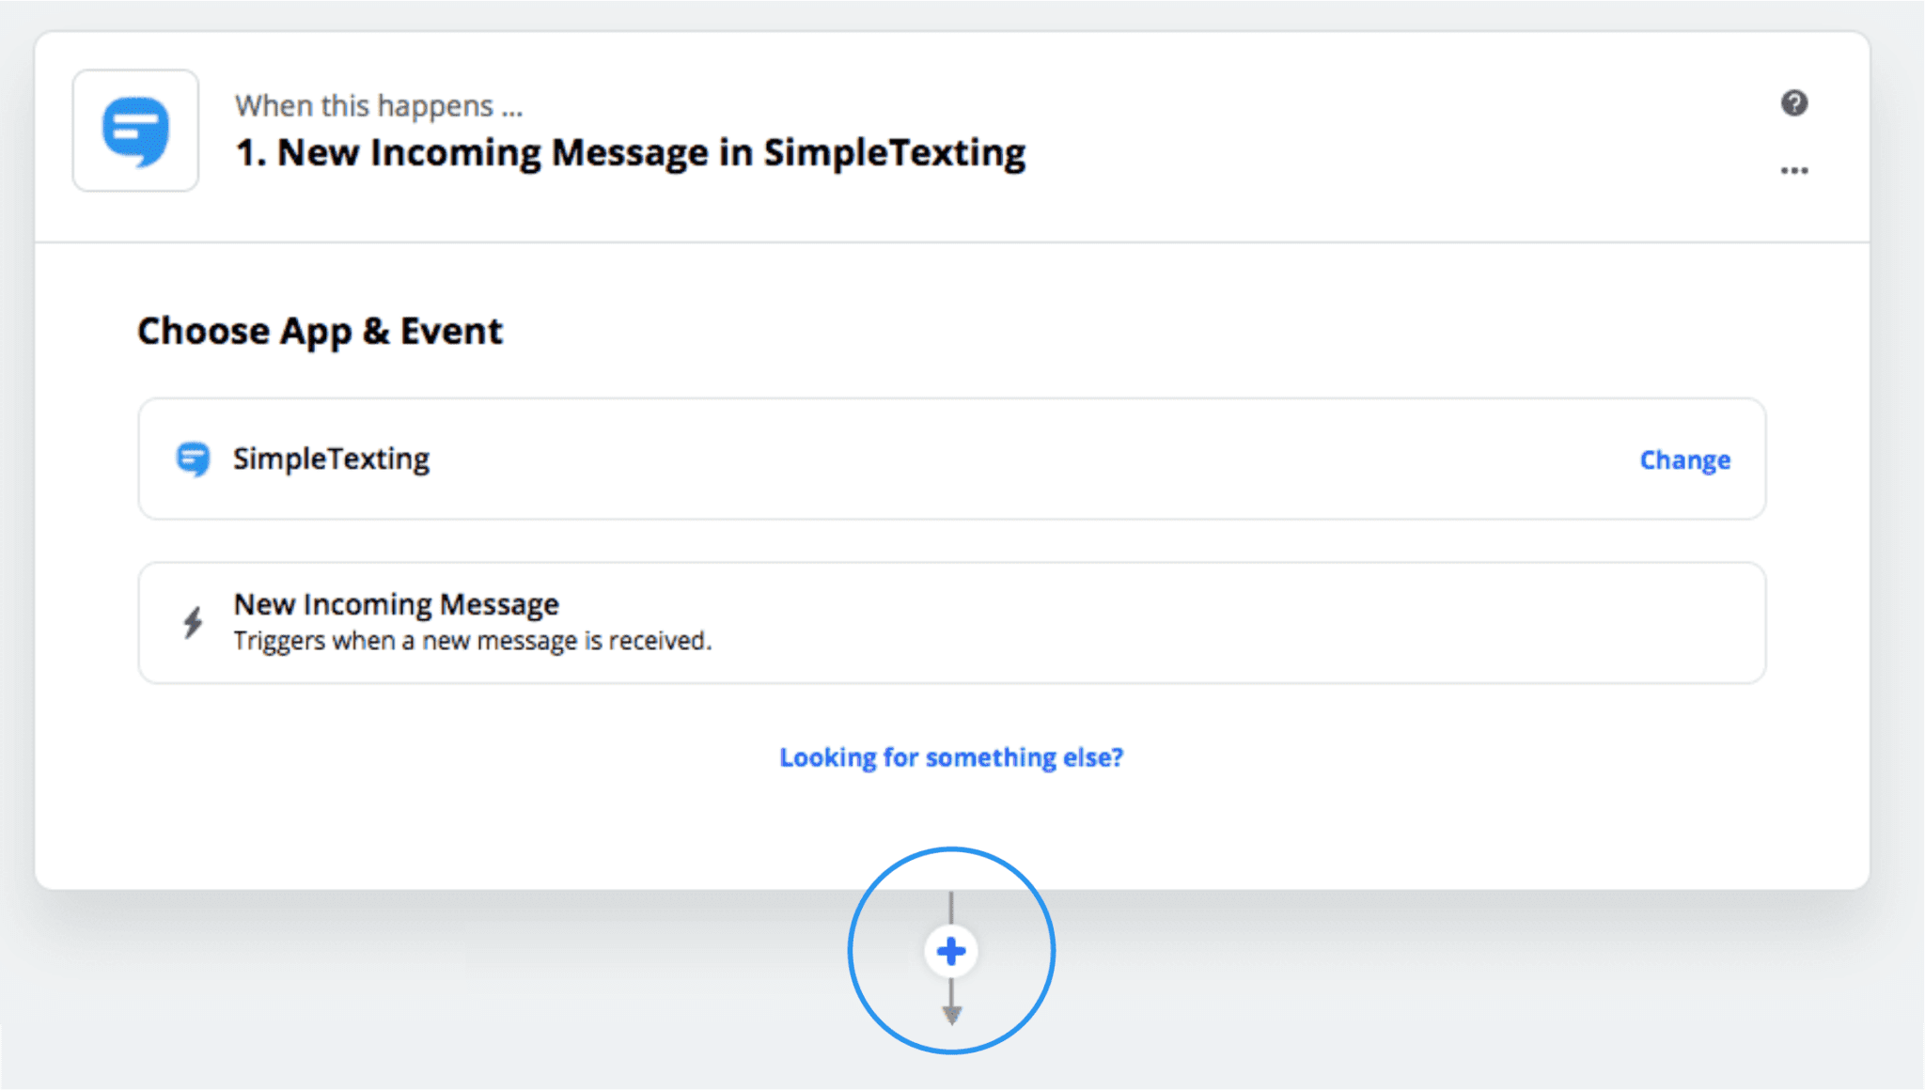
Task: Click the step title New Incoming Message in SimpleTexting
Action: (630, 151)
